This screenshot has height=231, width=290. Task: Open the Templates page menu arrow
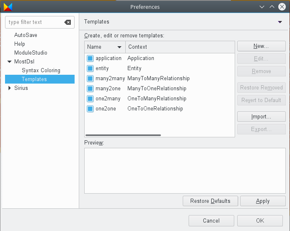coord(280,22)
